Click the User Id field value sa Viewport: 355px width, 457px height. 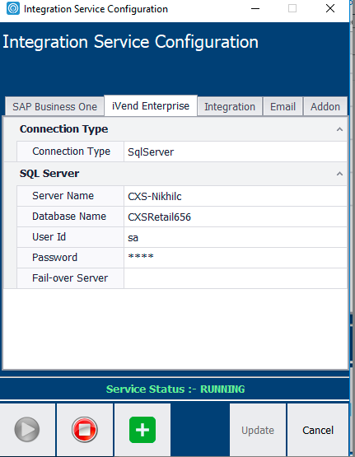236,237
